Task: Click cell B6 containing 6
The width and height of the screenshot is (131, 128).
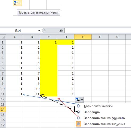Action: point(31,68)
